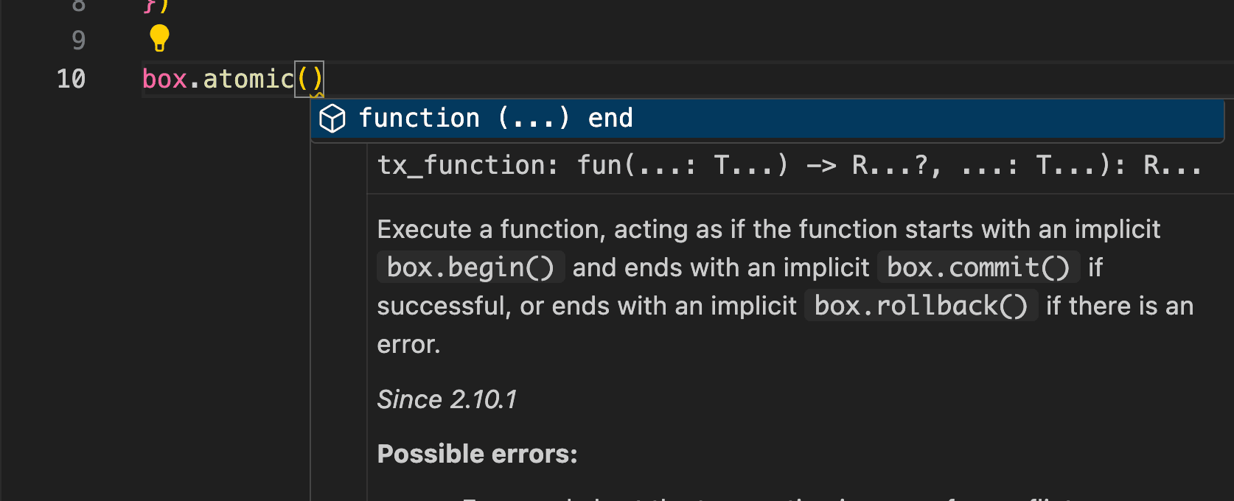This screenshot has width=1234, height=501.
Task: Click the yellow lightbulb code action icon
Action: click(159, 38)
